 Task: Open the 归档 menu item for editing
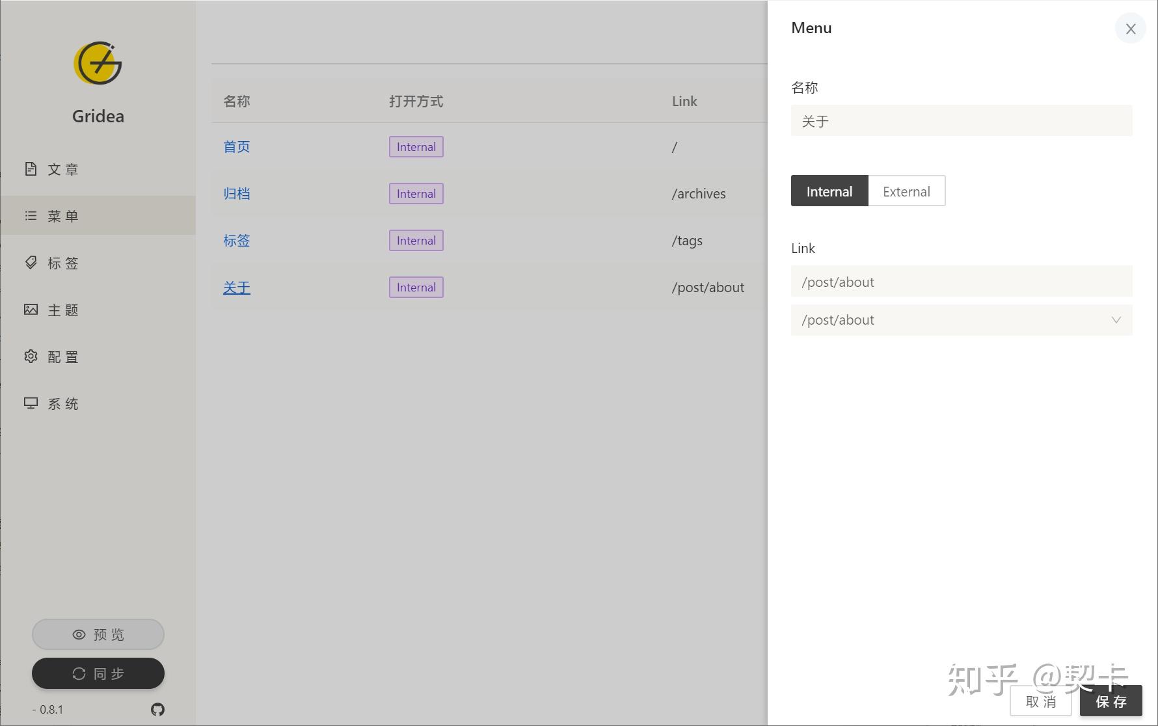pos(236,193)
